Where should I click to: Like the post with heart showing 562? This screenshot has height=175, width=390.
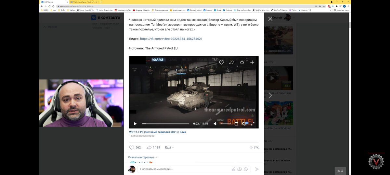(135, 147)
